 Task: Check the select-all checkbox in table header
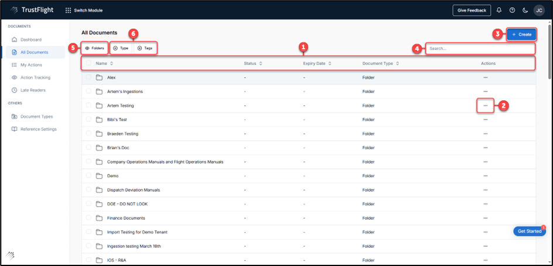[88, 63]
